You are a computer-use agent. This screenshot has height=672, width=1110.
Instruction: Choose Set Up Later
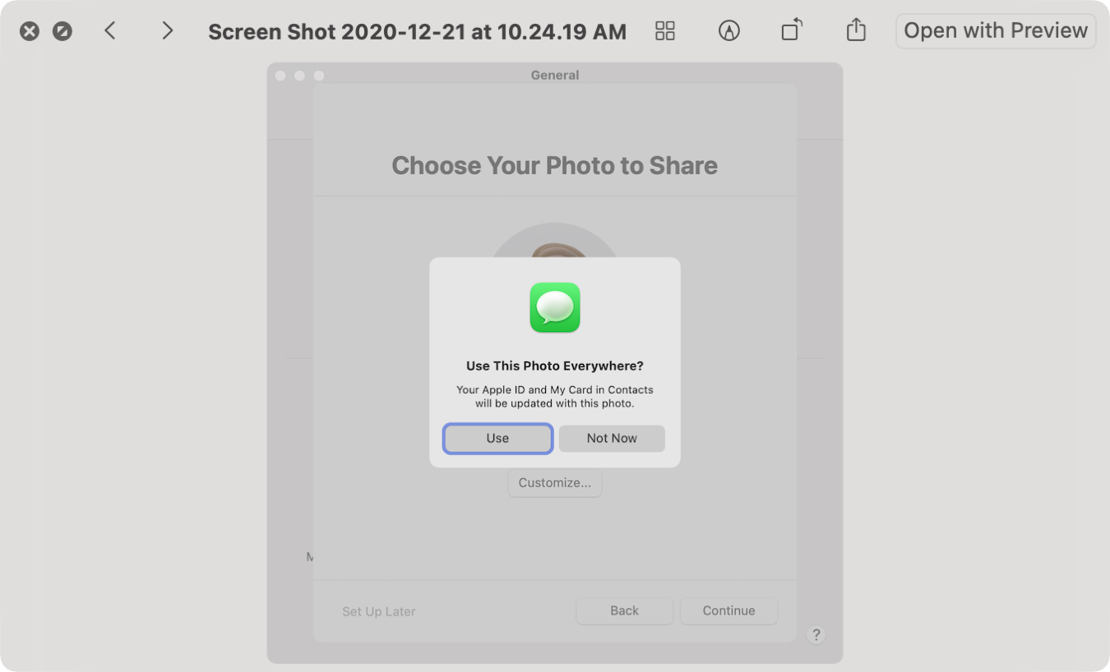tap(379, 611)
